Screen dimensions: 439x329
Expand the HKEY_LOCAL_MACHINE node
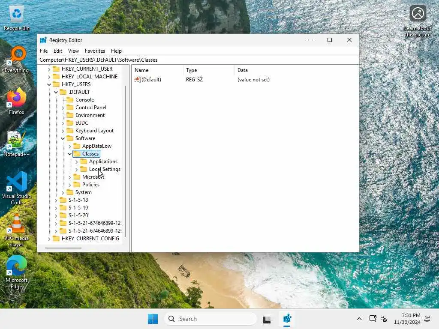[x=49, y=77]
